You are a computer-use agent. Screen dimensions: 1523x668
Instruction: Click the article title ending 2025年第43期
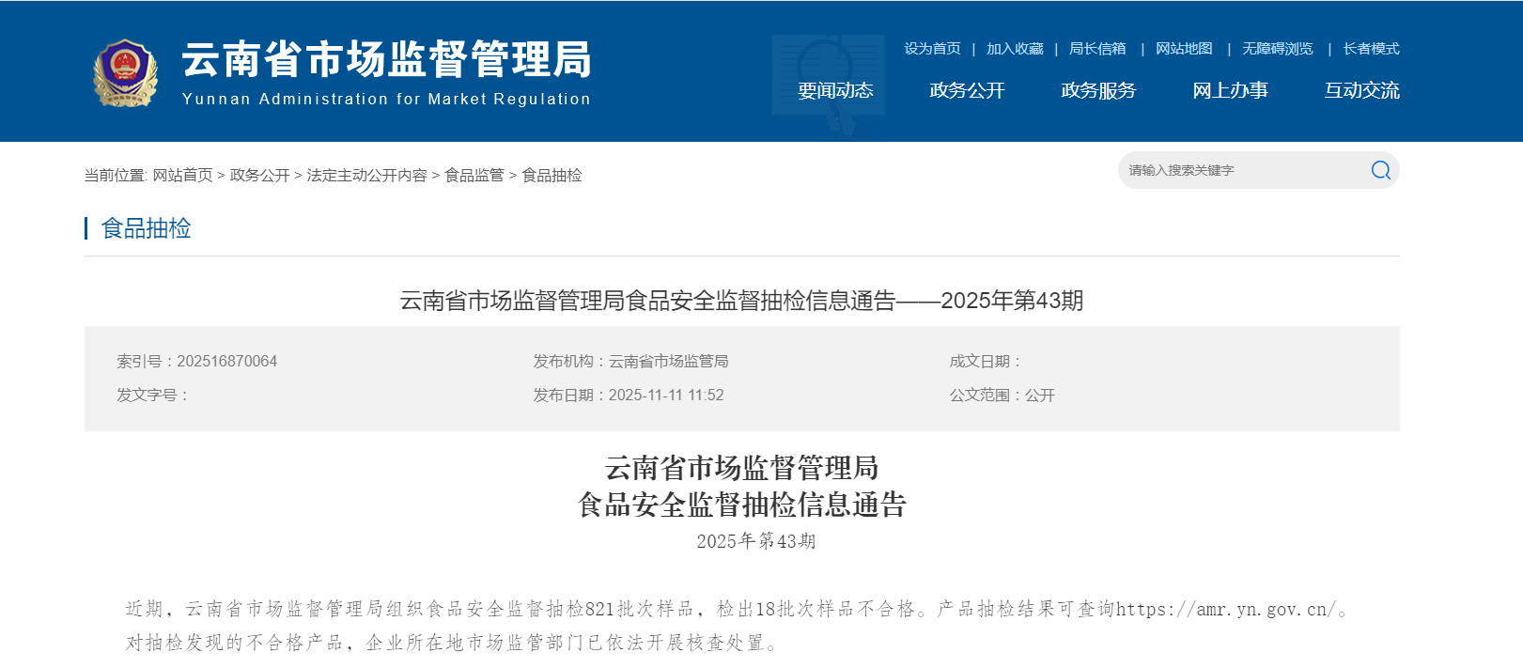(741, 301)
